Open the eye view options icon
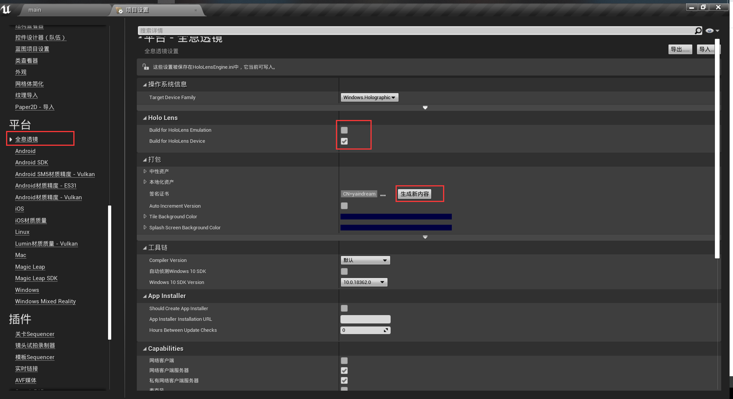733x399 pixels. coord(710,31)
